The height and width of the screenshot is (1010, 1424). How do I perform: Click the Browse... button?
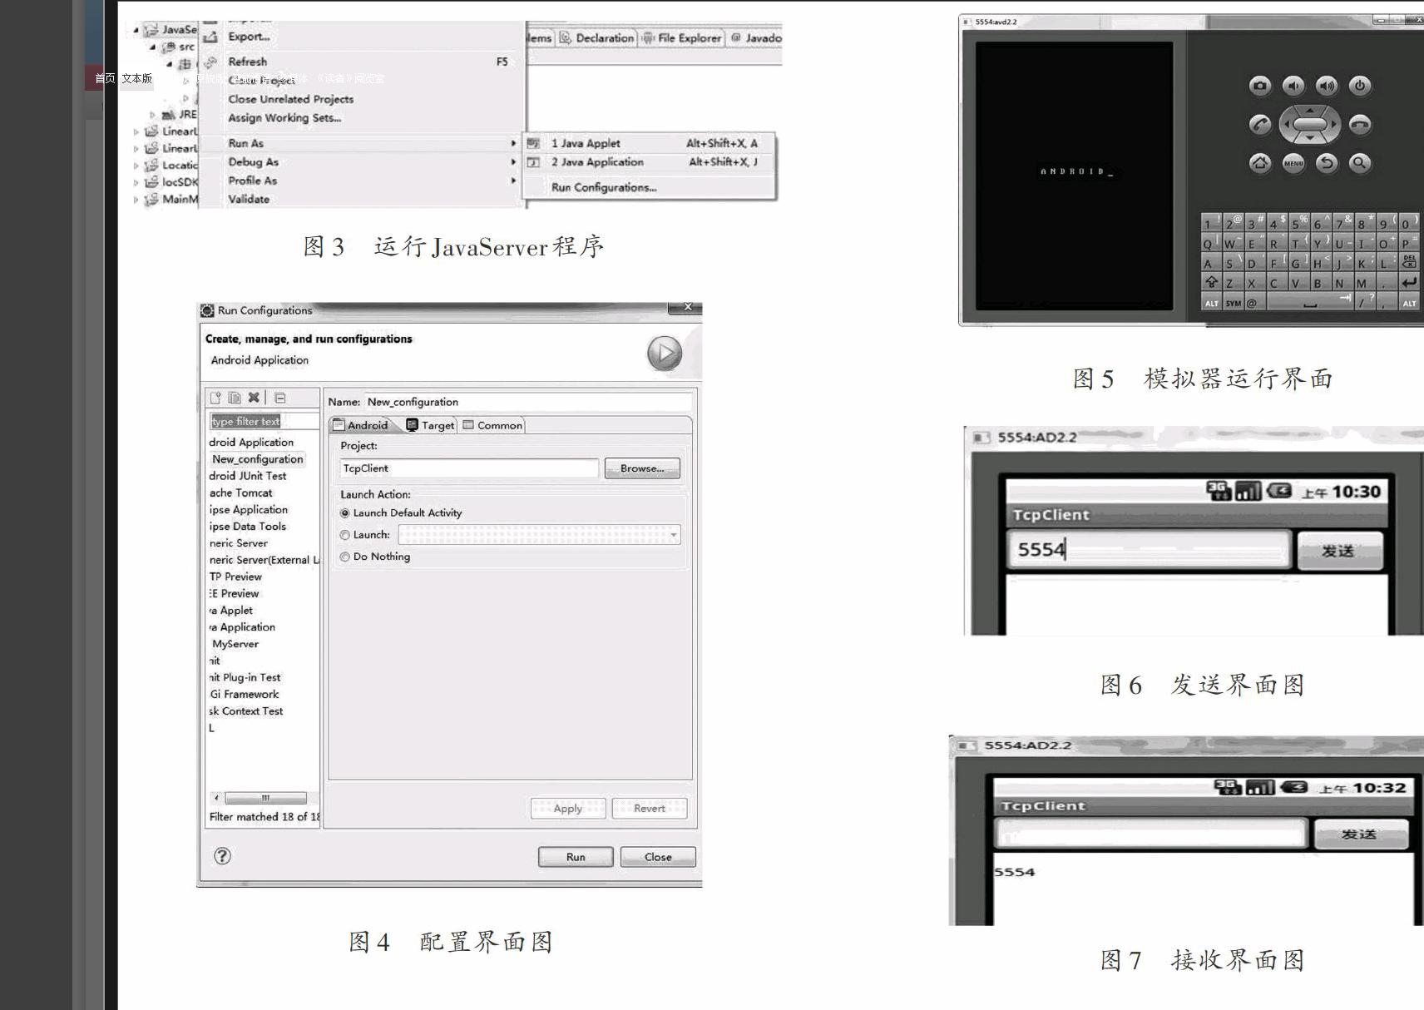[x=642, y=468]
